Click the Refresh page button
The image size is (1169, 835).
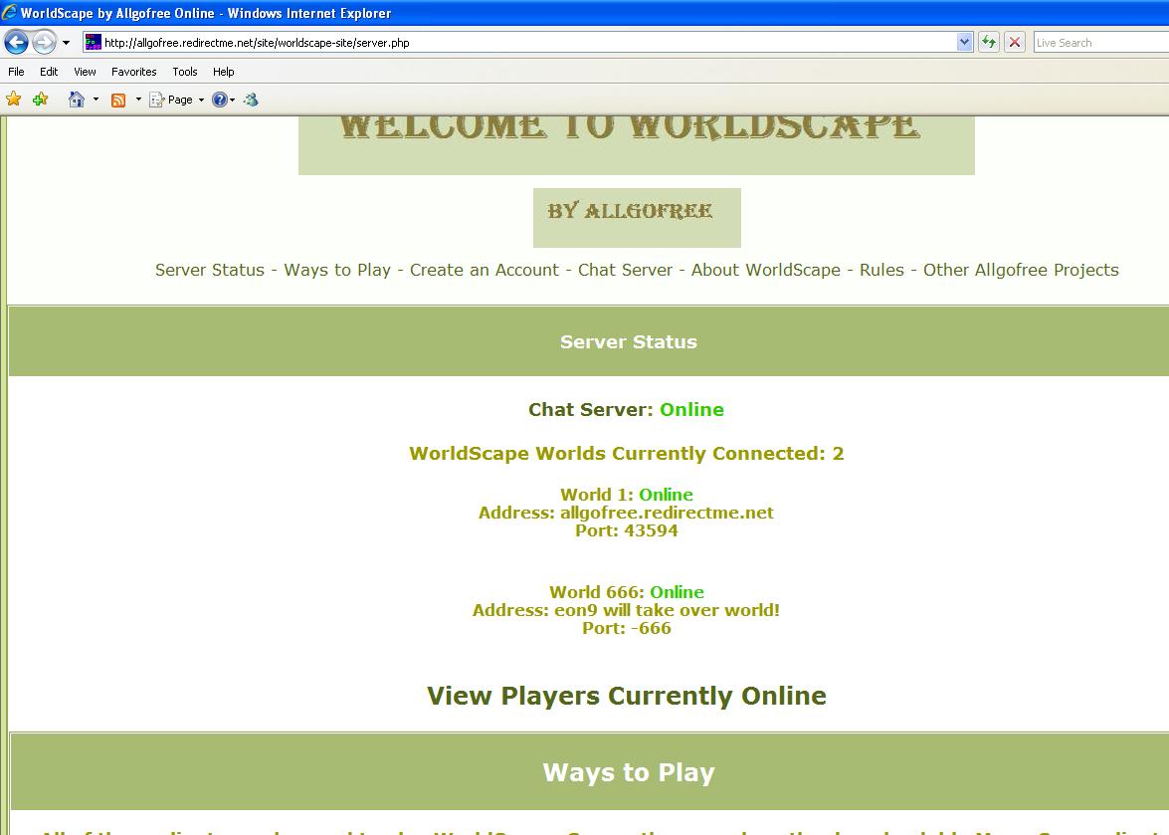click(x=989, y=43)
